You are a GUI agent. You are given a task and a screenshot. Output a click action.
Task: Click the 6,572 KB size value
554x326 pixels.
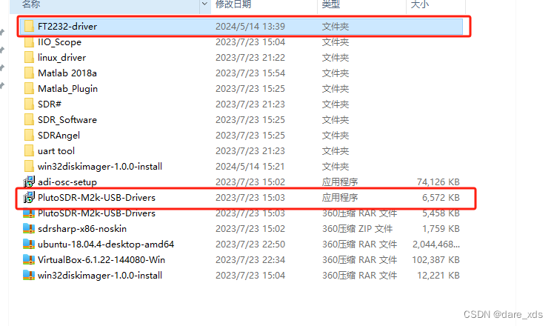point(441,198)
